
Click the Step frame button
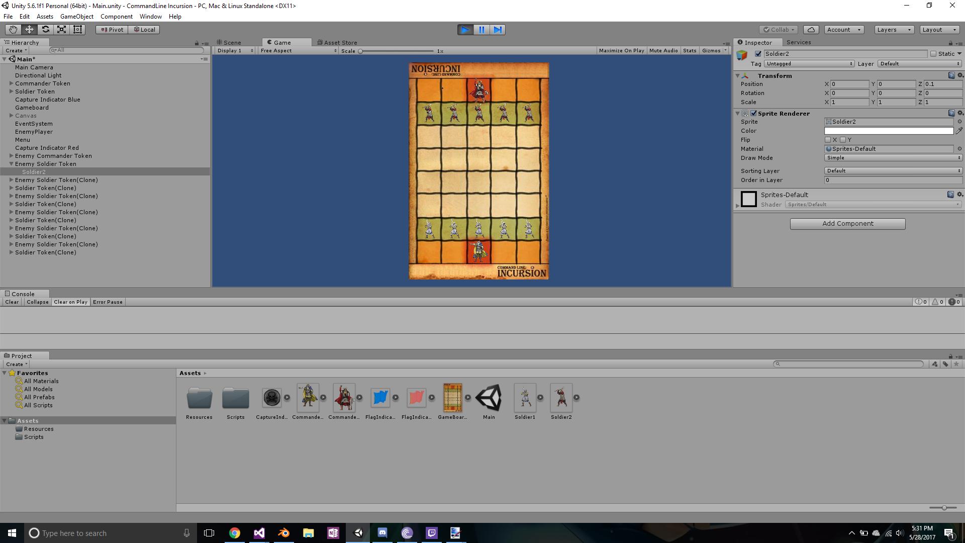point(498,30)
